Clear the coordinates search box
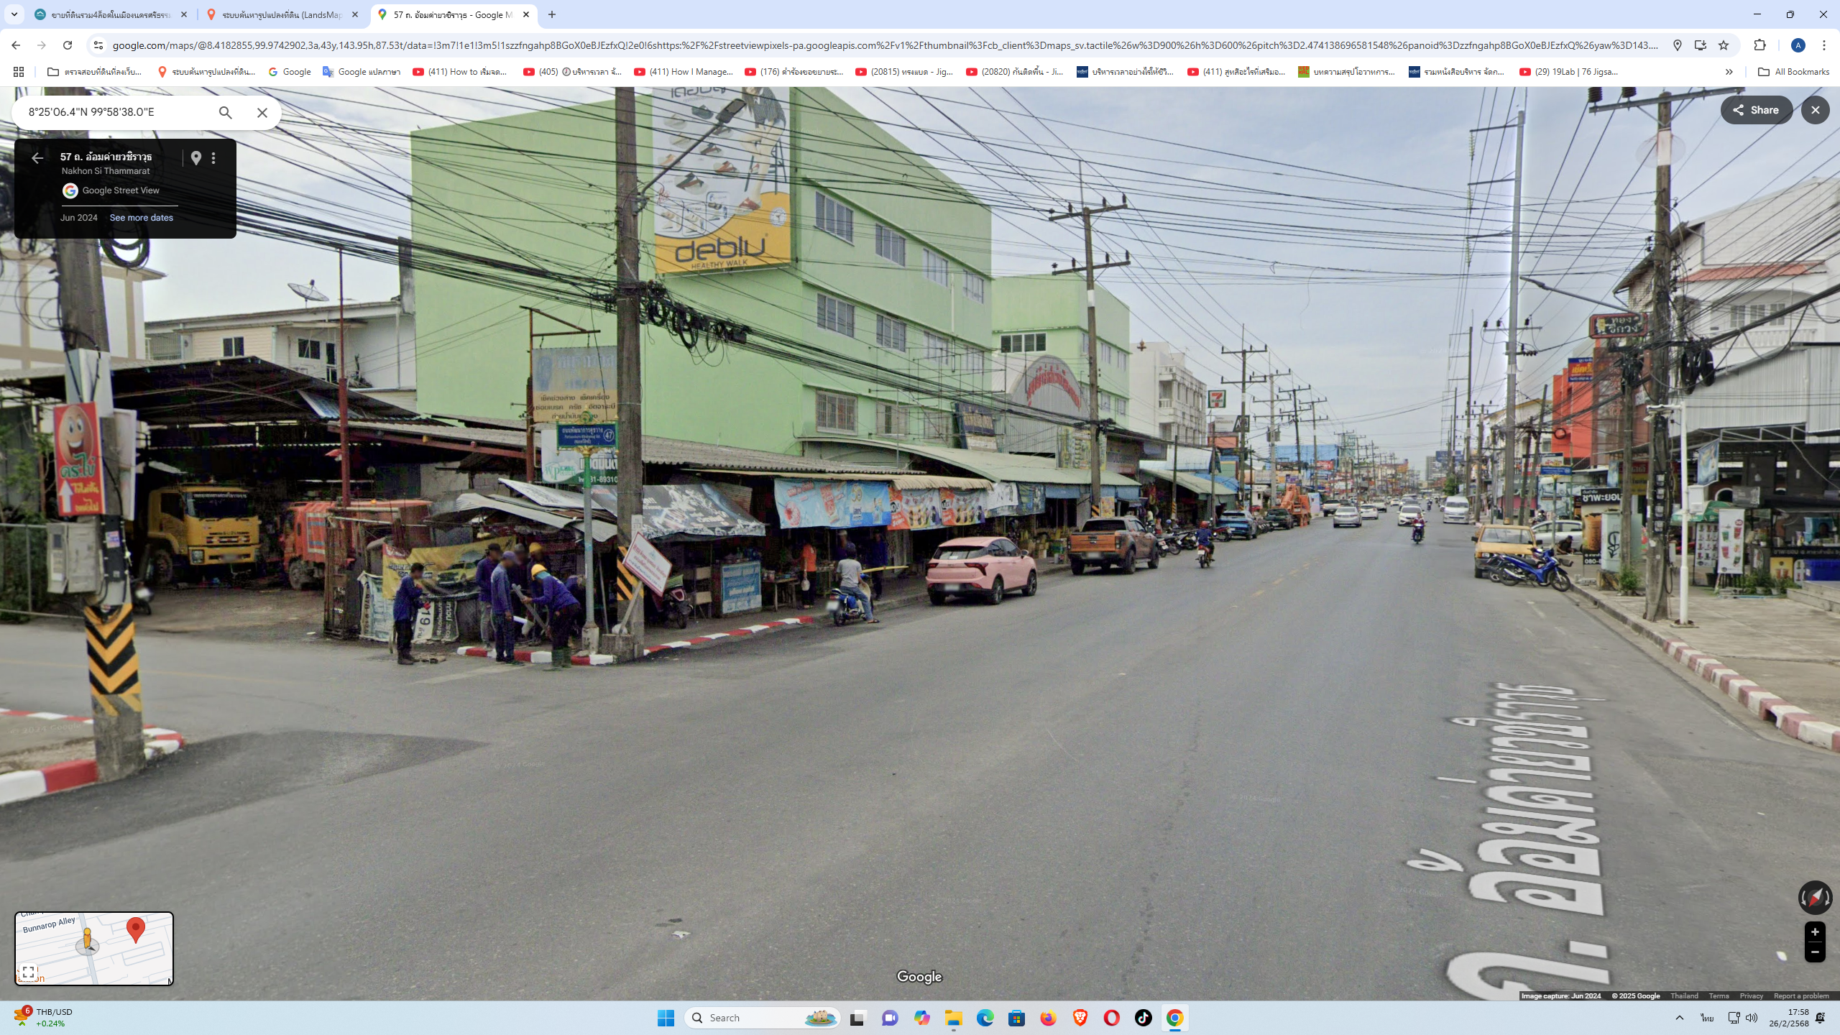Screen dimensions: 1840x1035 [x=262, y=112]
